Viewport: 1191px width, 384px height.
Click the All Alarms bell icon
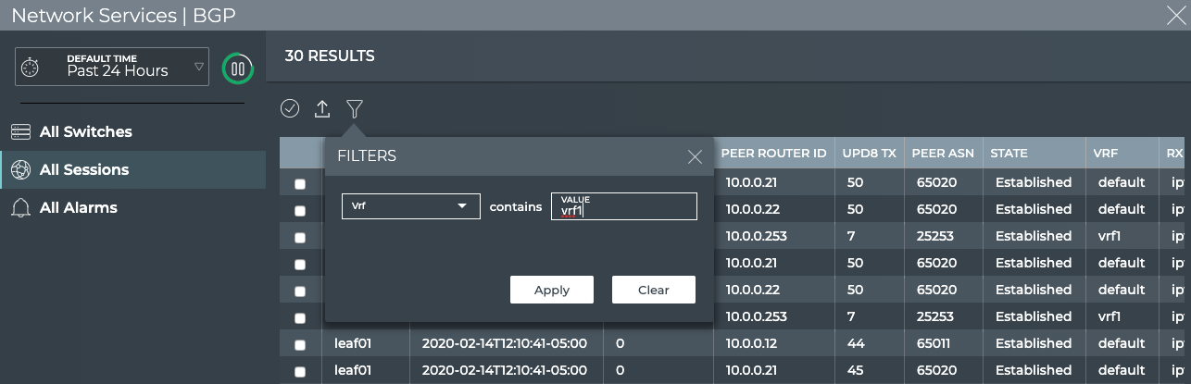[x=20, y=208]
